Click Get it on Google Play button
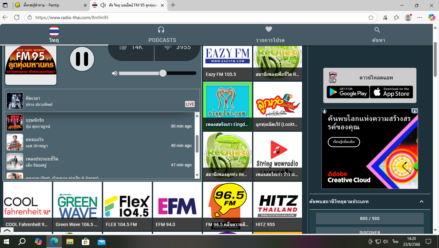 [348, 92]
